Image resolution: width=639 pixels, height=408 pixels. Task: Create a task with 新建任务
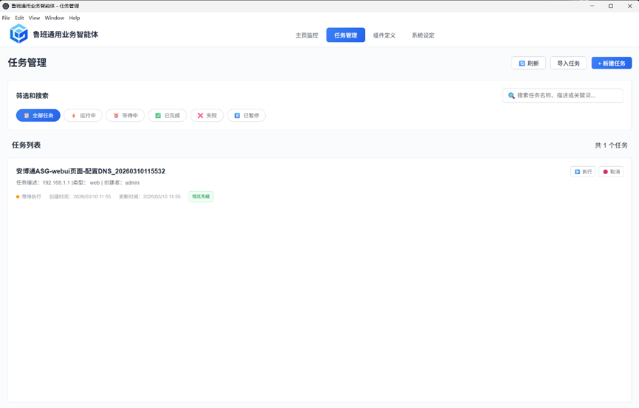coord(611,63)
